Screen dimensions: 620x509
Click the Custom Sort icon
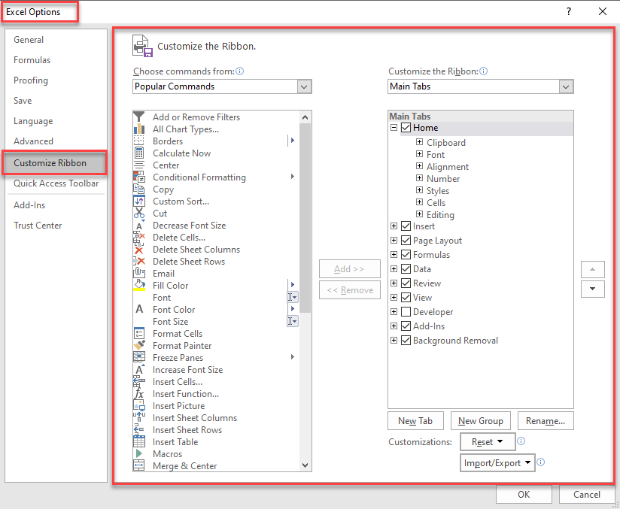[x=138, y=201]
